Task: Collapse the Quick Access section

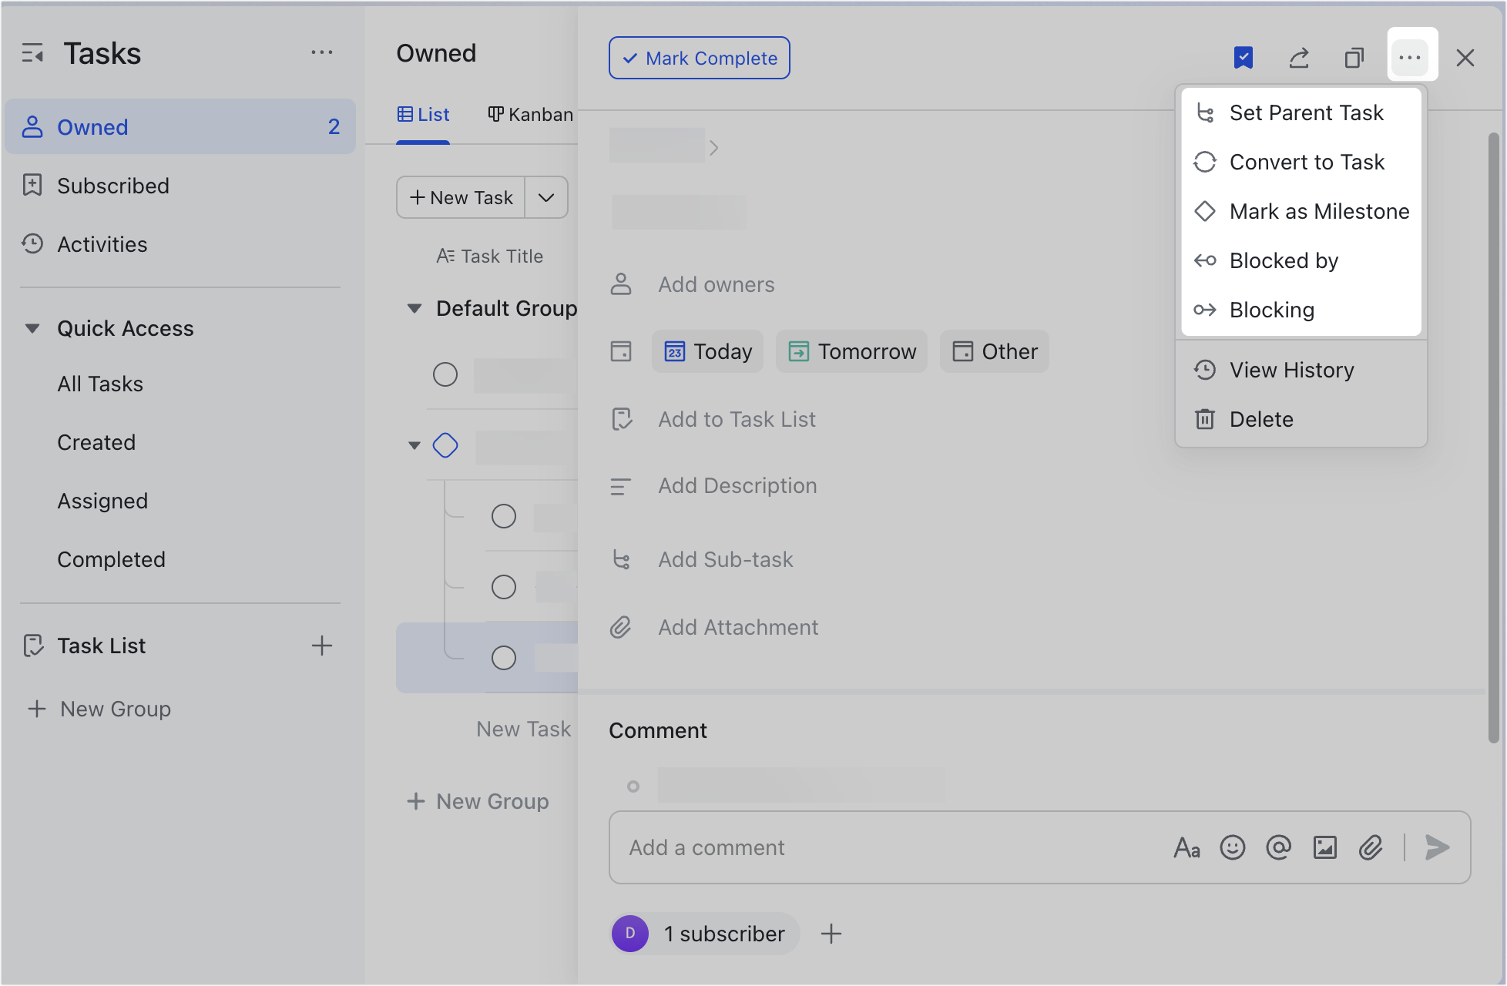Action: click(x=32, y=328)
